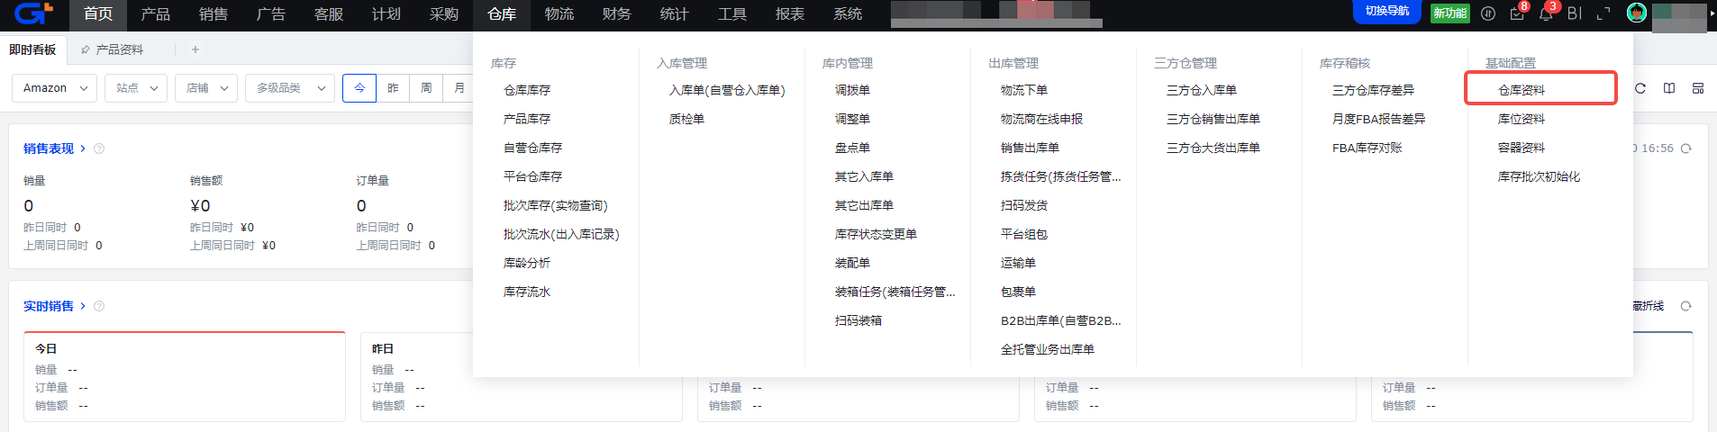
Task: Open notifications bell with badge 3
Action: point(1546,13)
